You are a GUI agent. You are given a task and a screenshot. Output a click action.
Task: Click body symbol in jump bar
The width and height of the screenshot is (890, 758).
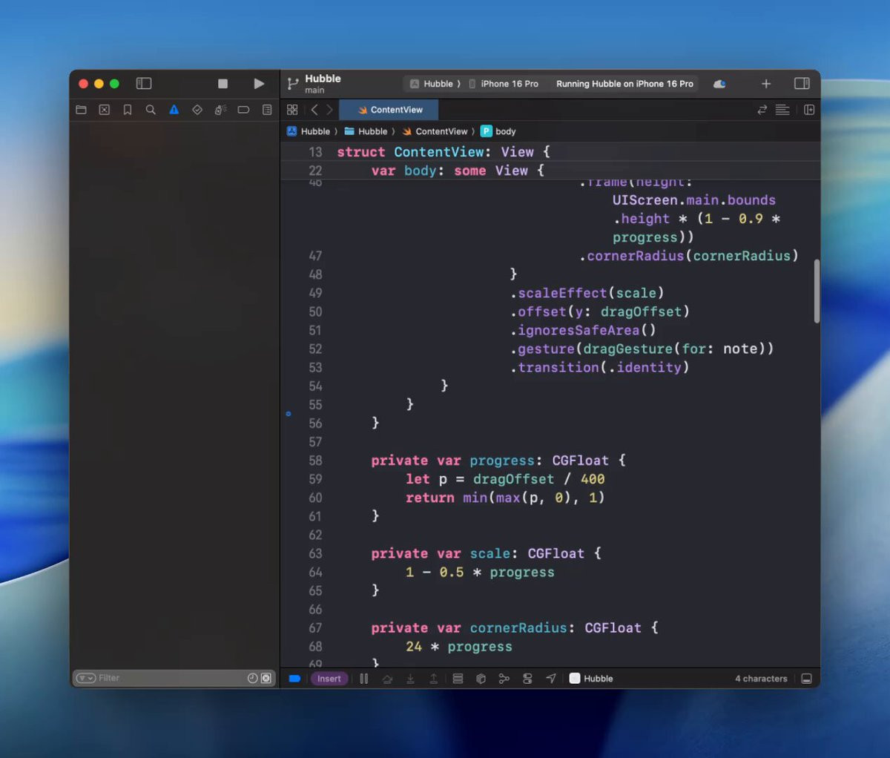click(x=498, y=131)
